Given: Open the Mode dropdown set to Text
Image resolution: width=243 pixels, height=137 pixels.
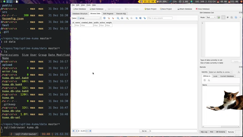Looking at the screenshot, I should (x=211, y=17).
